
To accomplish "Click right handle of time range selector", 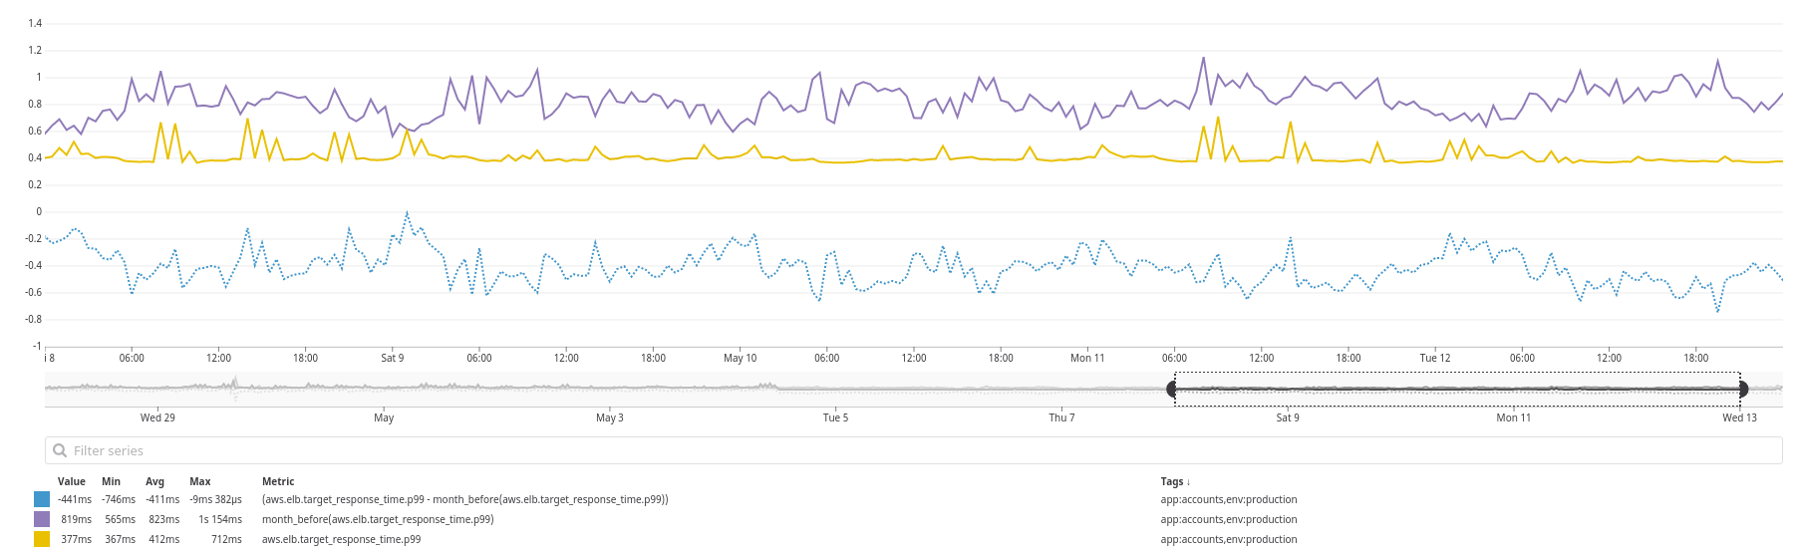I will [1742, 389].
